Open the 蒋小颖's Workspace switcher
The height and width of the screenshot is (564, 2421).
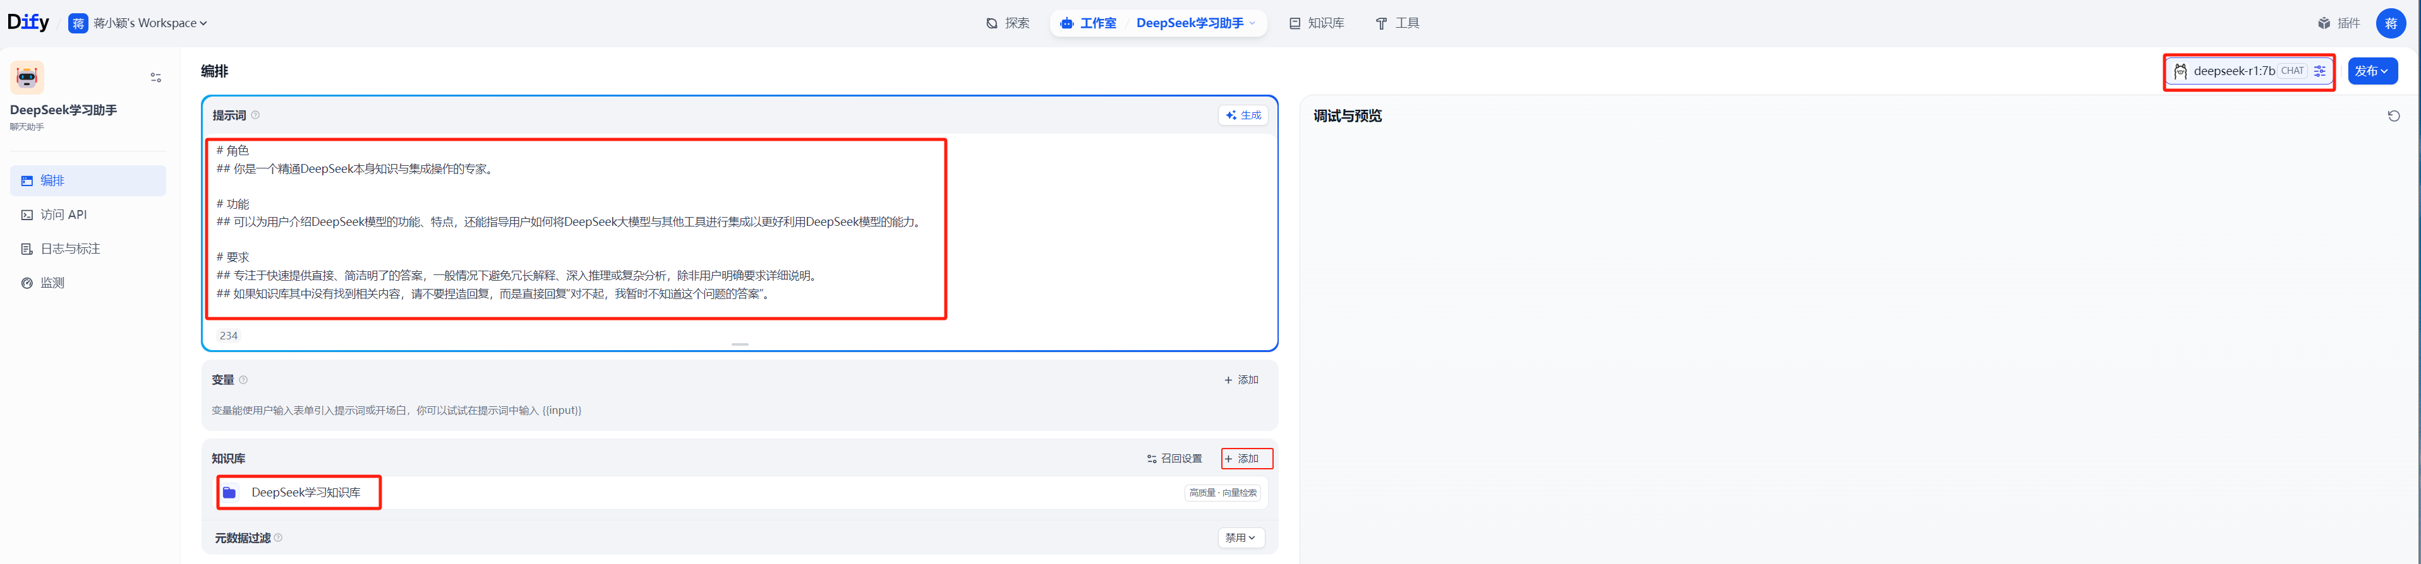pyautogui.click(x=138, y=23)
